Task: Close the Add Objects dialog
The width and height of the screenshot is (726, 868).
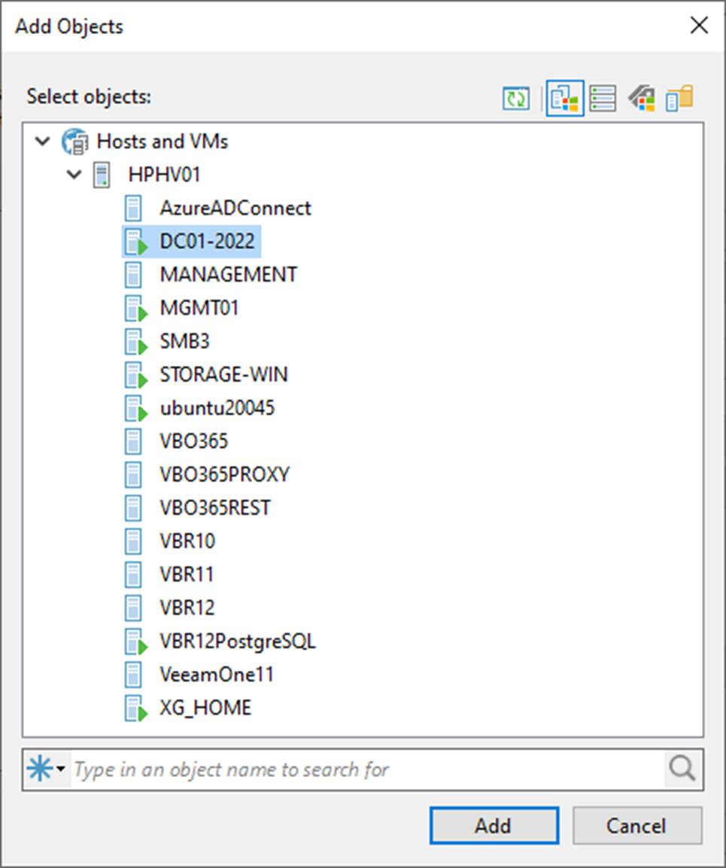Action: point(700,26)
